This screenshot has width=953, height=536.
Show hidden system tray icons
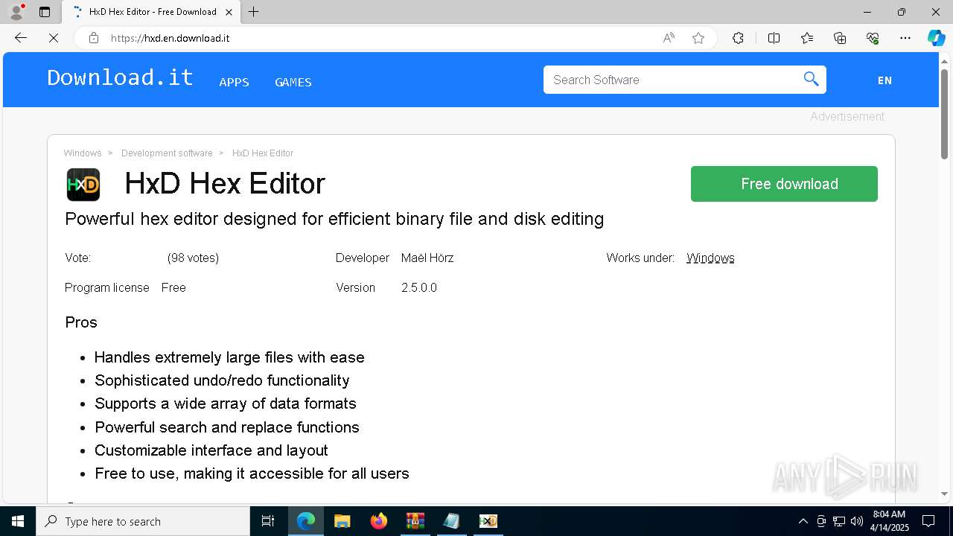803,521
